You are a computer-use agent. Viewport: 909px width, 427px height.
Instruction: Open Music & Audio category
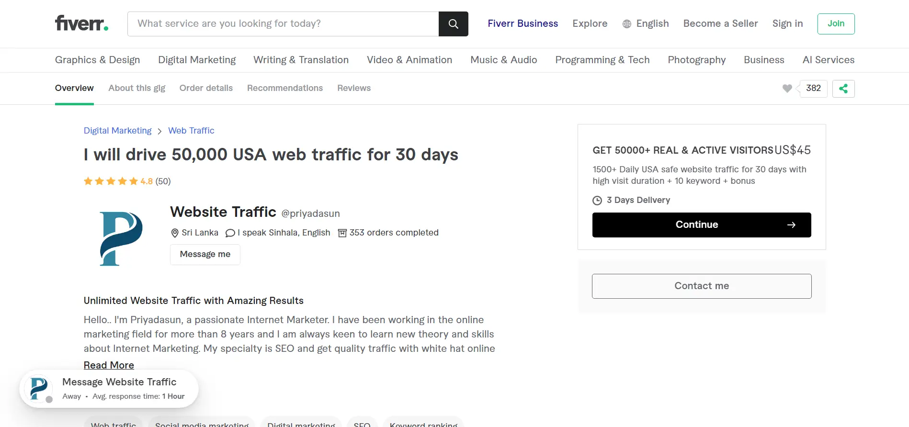504,60
